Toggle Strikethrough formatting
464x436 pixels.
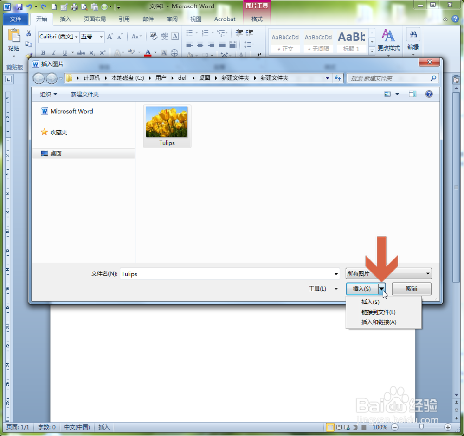(x=81, y=53)
